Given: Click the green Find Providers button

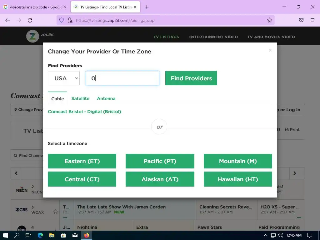Looking at the screenshot, I should click(x=191, y=78).
